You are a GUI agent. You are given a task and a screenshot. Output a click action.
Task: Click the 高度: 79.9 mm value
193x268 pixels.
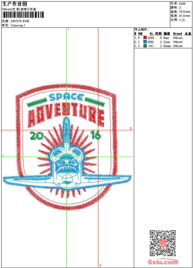pos(180,12)
